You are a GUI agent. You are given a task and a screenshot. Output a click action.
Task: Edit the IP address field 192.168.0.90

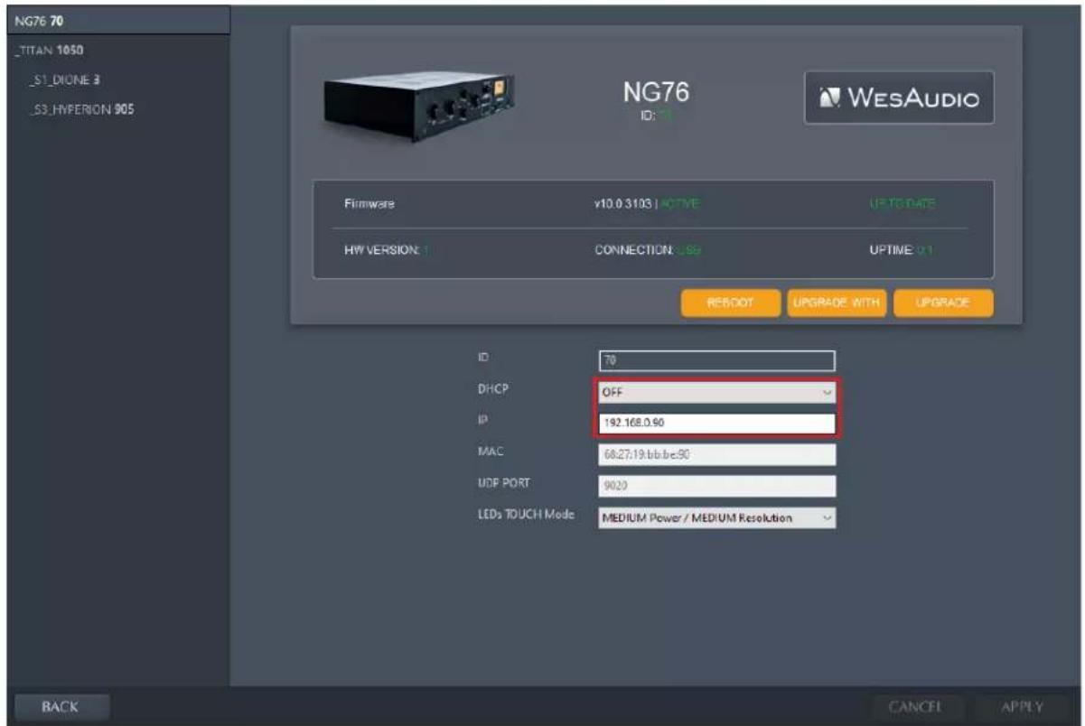(x=716, y=423)
